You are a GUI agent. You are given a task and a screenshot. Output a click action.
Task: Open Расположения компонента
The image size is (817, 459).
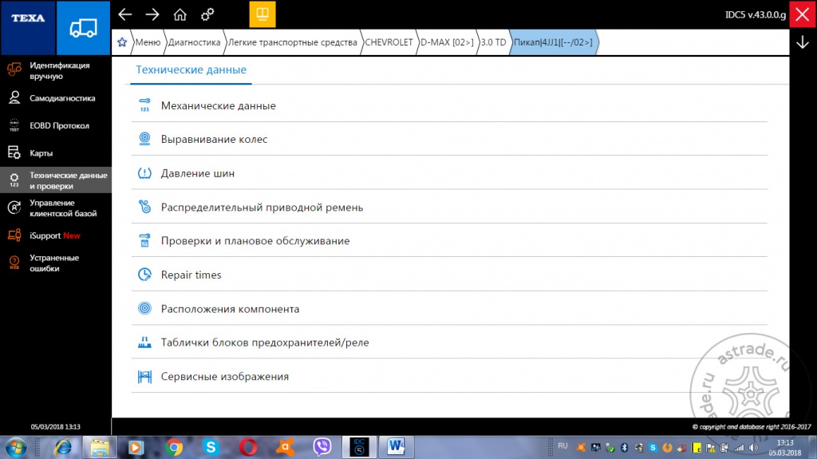pos(449,309)
